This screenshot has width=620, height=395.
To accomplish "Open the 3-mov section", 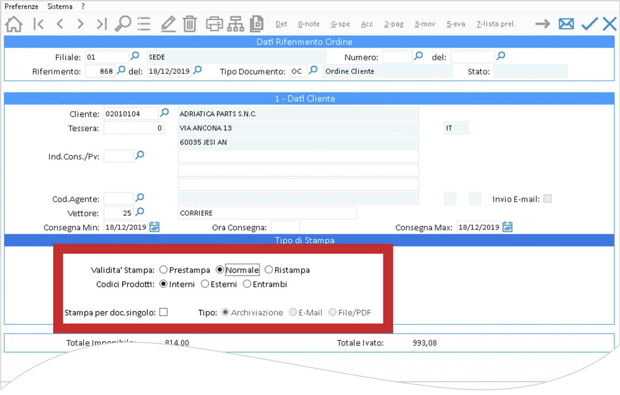I will (x=425, y=24).
